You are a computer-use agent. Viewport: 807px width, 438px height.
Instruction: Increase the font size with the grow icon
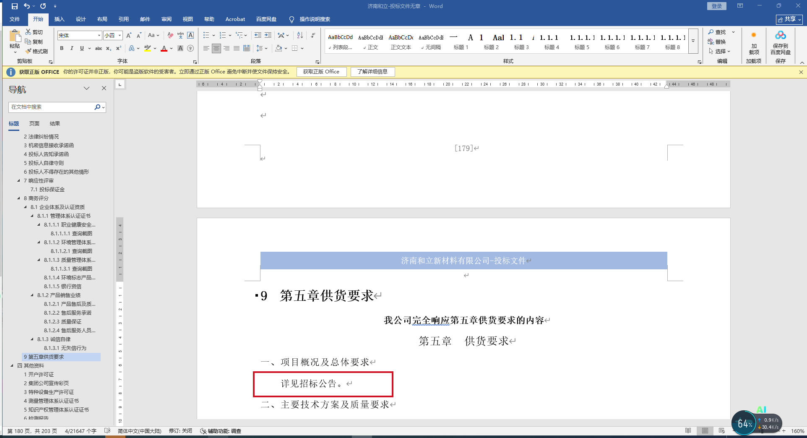click(129, 35)
